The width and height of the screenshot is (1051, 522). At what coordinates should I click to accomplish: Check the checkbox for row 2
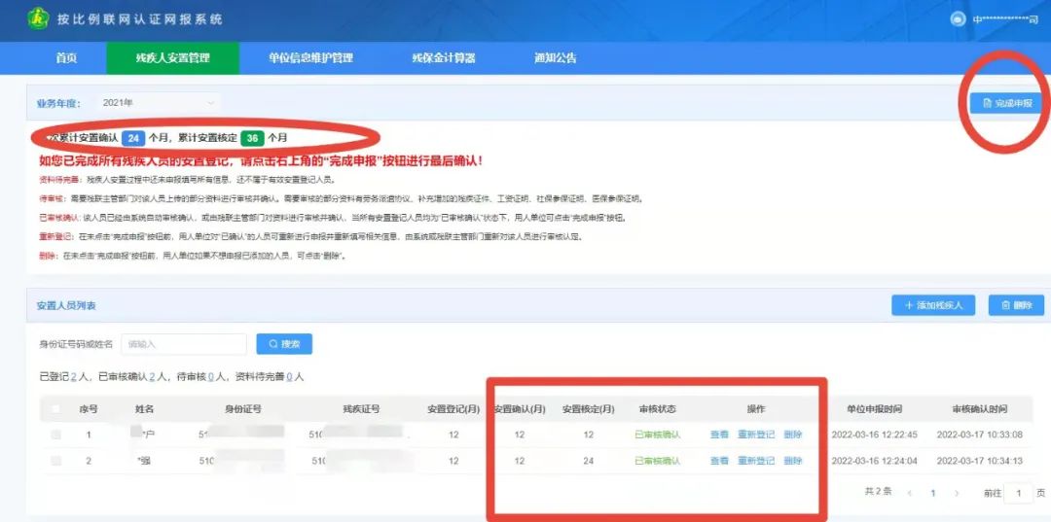55,461
